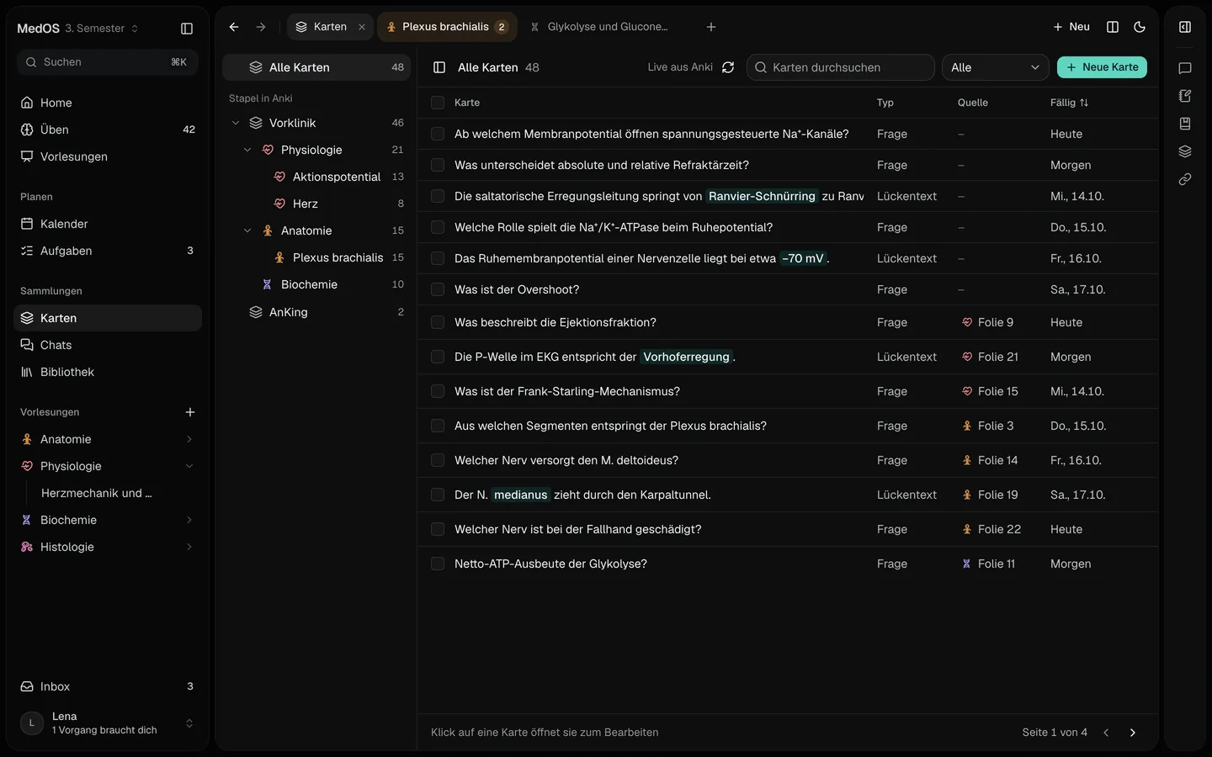Go forward with the right arrow

pos(261,27)
